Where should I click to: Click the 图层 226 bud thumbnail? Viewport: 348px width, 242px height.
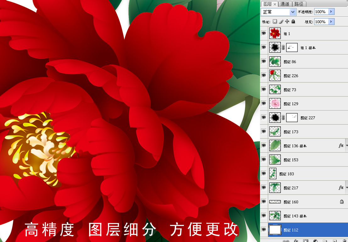(x=275, y=75)
